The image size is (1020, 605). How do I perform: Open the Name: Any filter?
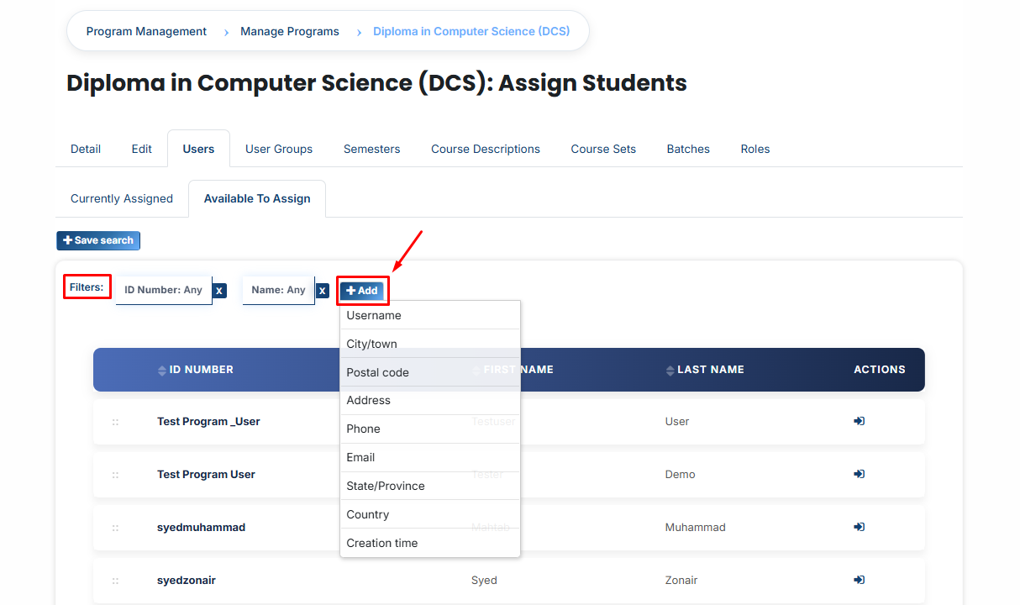pyautogui.click(x=279, y=290)
